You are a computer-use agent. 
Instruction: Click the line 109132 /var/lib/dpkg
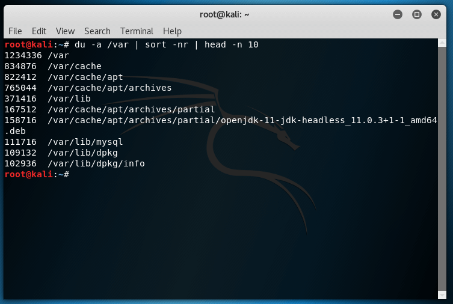pyautogui.click(x=61, y=153)
